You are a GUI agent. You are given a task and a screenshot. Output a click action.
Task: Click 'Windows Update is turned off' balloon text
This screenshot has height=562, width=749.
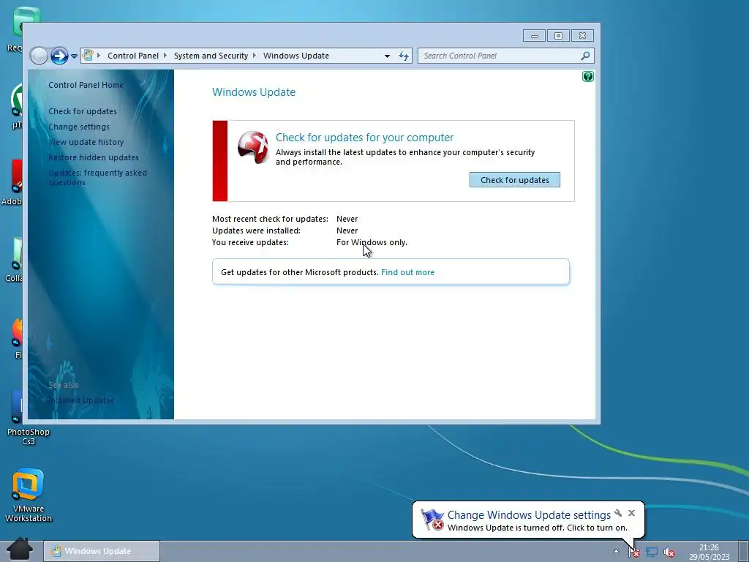pyautogui.click(x=538, y=528)
